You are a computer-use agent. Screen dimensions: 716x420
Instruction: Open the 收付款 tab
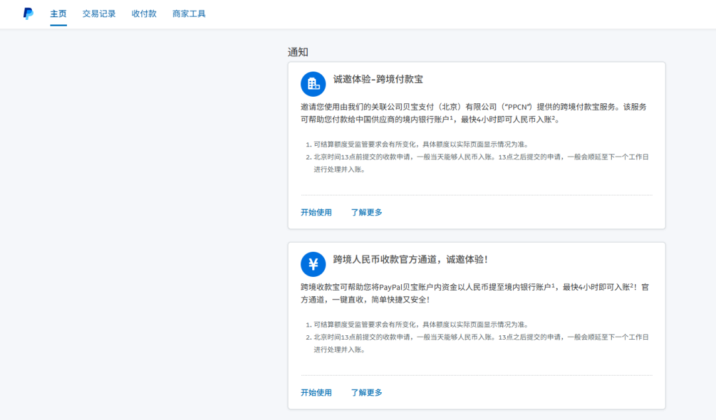[145, 14]
